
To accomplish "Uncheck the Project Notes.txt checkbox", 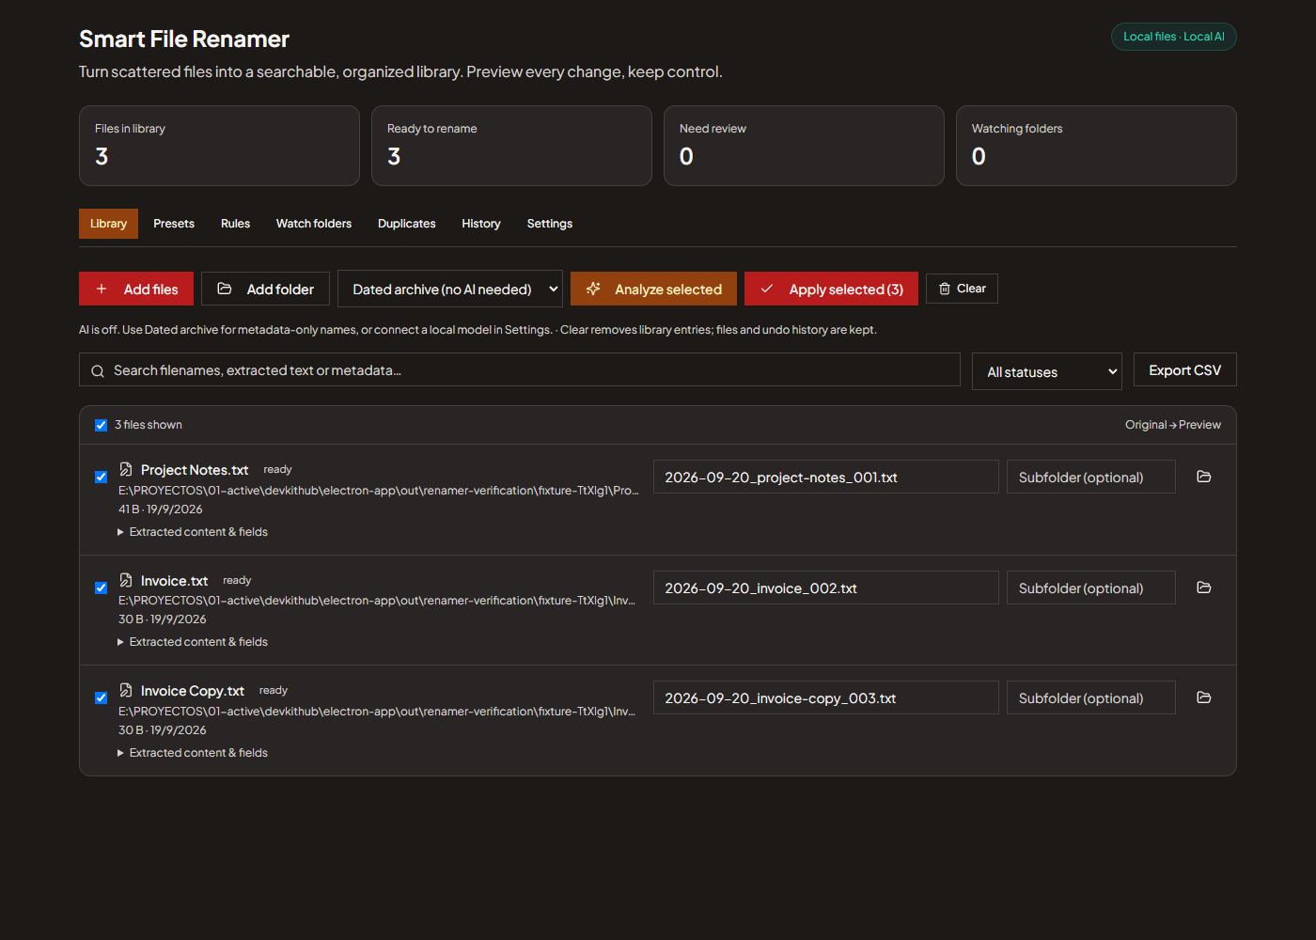I will click(x=101, y=477).
